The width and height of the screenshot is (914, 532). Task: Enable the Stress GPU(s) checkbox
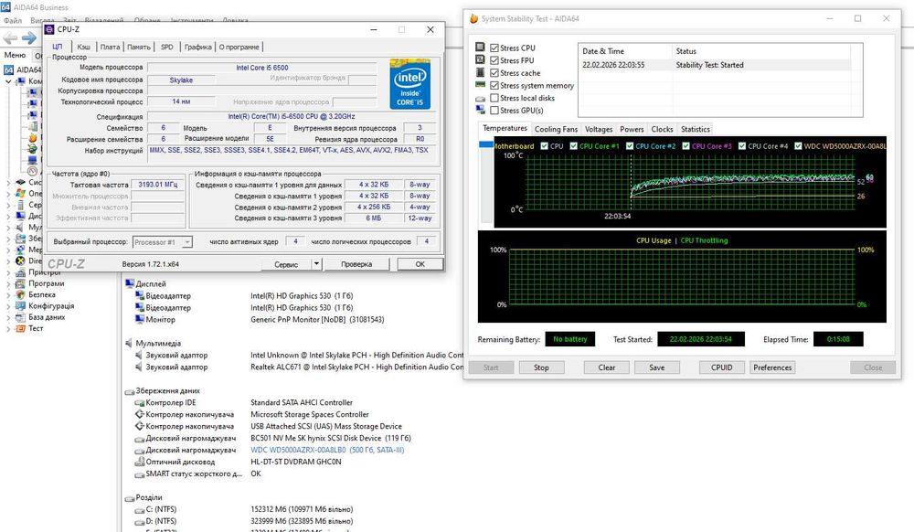point(494,110)
